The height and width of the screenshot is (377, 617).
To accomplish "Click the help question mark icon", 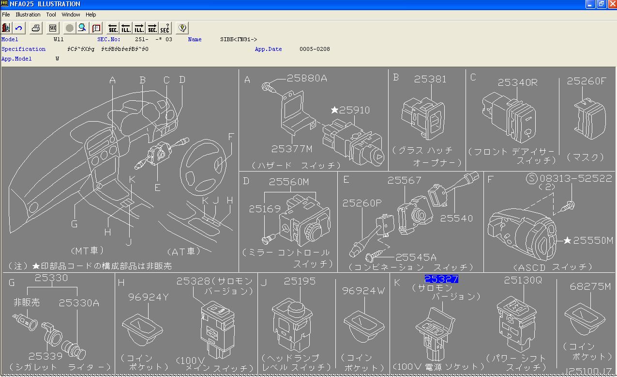I will [182, 28].
